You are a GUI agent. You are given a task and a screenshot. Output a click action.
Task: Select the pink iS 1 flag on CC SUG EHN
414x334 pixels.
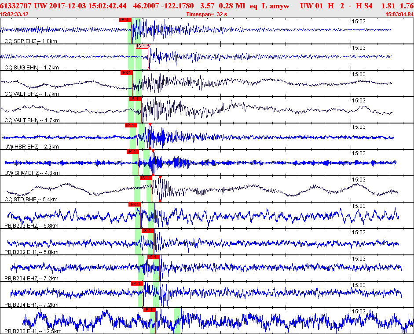(x=142, y=46)
